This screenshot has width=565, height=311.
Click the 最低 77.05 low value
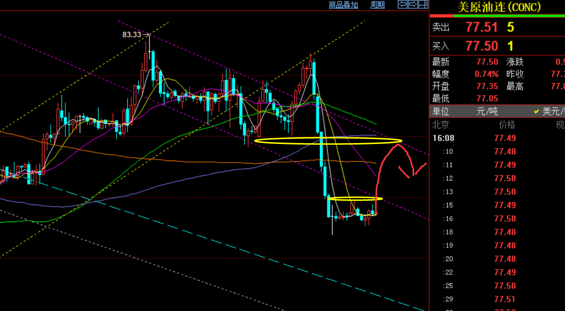(x=487, y=99)
